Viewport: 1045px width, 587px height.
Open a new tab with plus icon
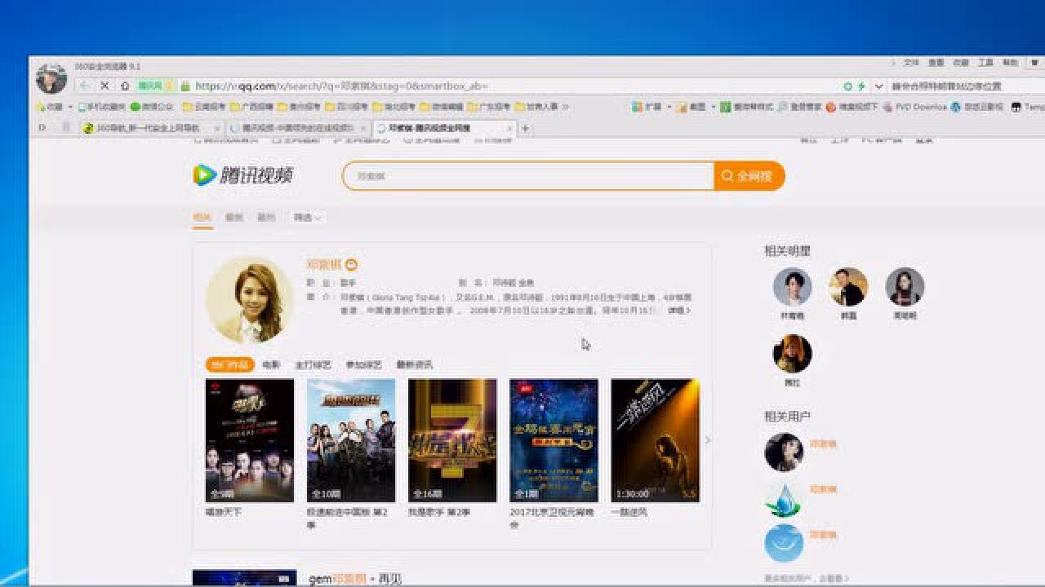pos(525,128)
